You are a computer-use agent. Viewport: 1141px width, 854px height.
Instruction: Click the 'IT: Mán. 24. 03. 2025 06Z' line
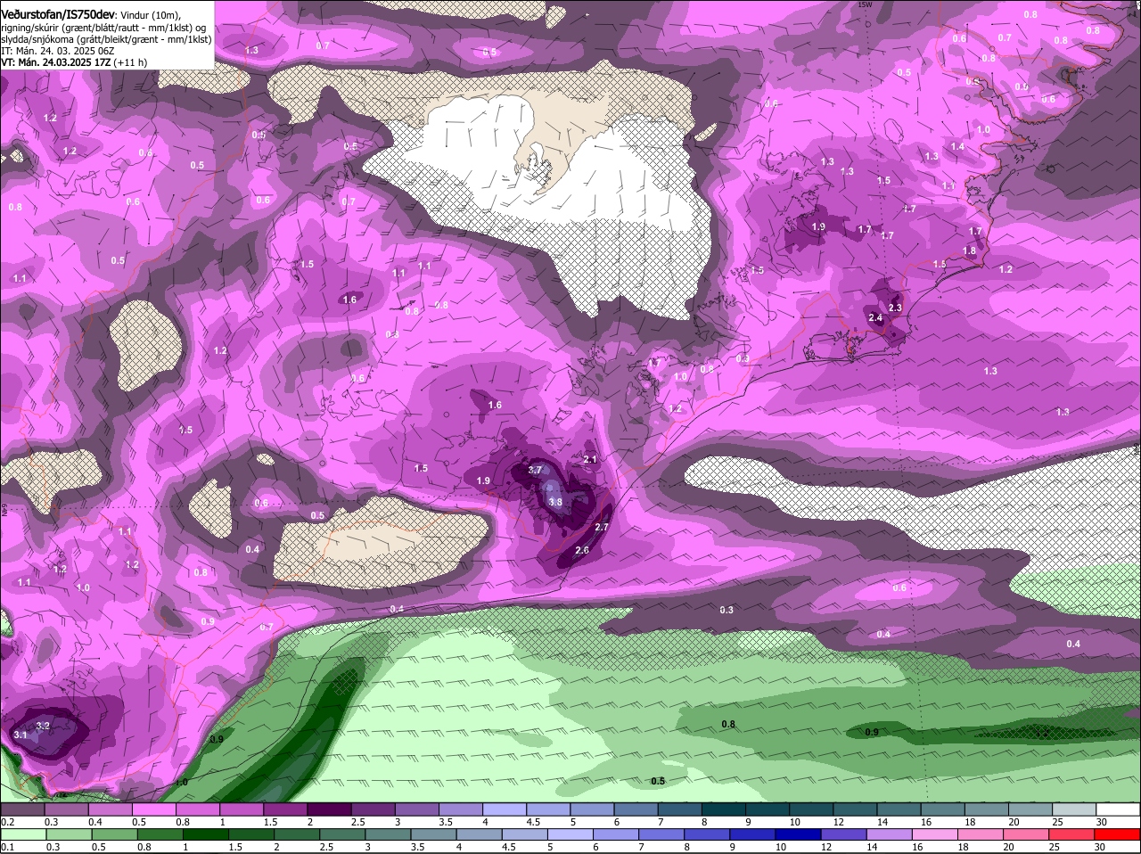pos(58,51)
